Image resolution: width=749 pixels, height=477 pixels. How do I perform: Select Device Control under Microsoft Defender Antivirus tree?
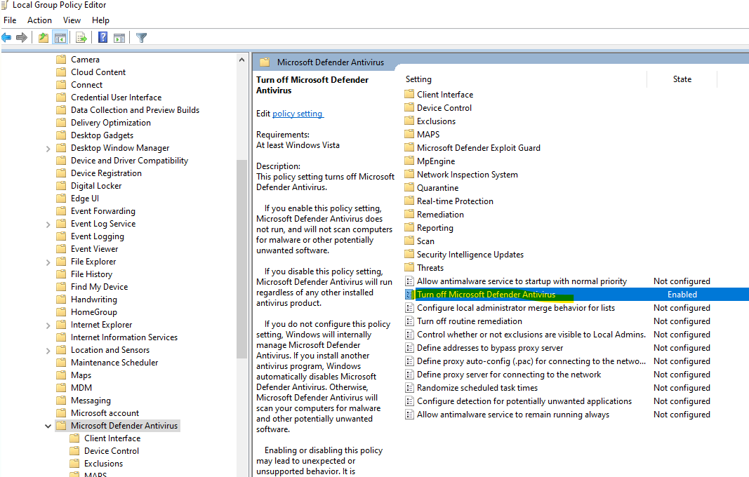pyautogui.click(x=112, y=451)
